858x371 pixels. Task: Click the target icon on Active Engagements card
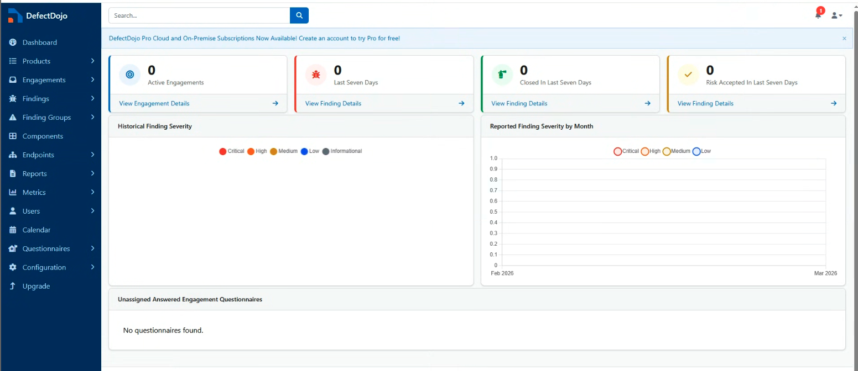click(129, 75)
